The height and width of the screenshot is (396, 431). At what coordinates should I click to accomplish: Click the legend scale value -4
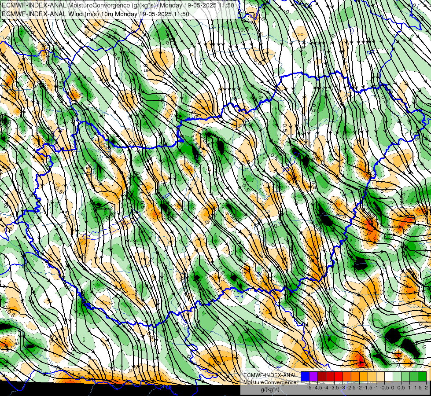tap(326, 388)
